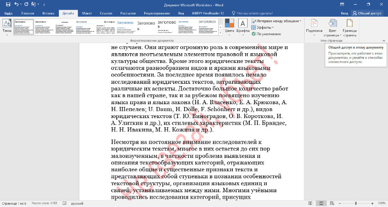Switch to Read Mode view icon

[310, 203]
